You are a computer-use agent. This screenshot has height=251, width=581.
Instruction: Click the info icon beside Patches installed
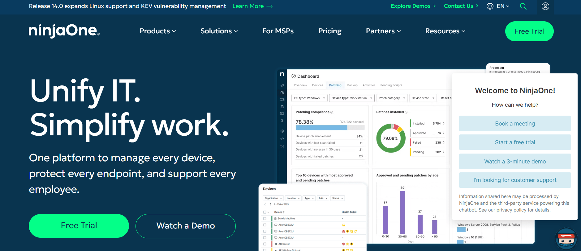coord(406,112)
